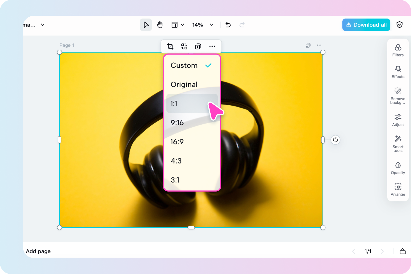Image resolution: width=411 pixels, height=274 pixels.
Task: Open the Adjust settings
Action: click(398, 120)
